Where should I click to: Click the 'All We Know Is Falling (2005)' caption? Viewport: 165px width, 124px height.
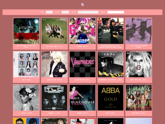coord(26,47)
